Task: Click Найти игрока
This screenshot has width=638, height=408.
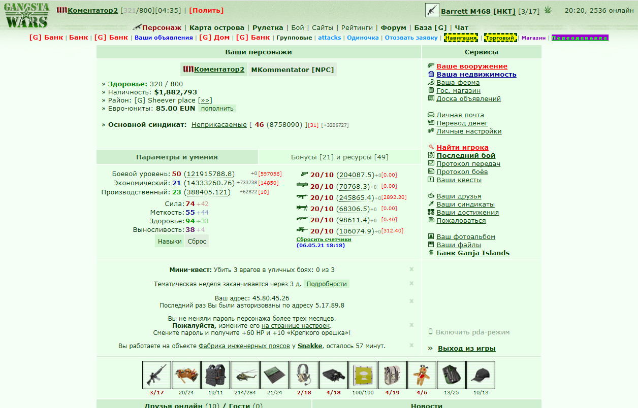Action: tap(462, 148)
